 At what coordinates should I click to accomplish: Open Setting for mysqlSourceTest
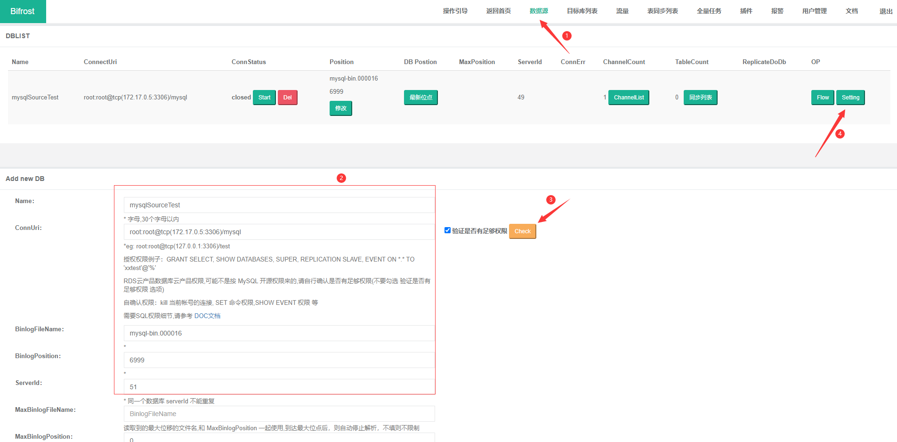click(850, 98)
